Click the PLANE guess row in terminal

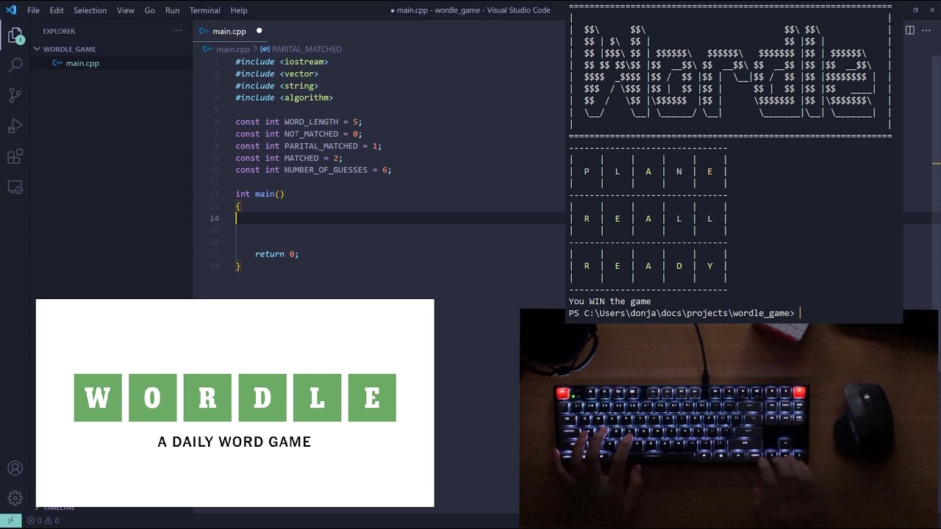(x=648, y=171)
